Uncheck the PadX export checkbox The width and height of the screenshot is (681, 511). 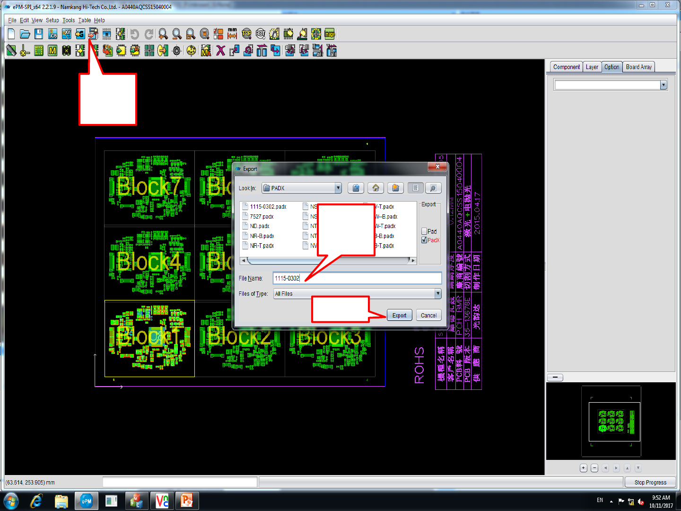424,240
